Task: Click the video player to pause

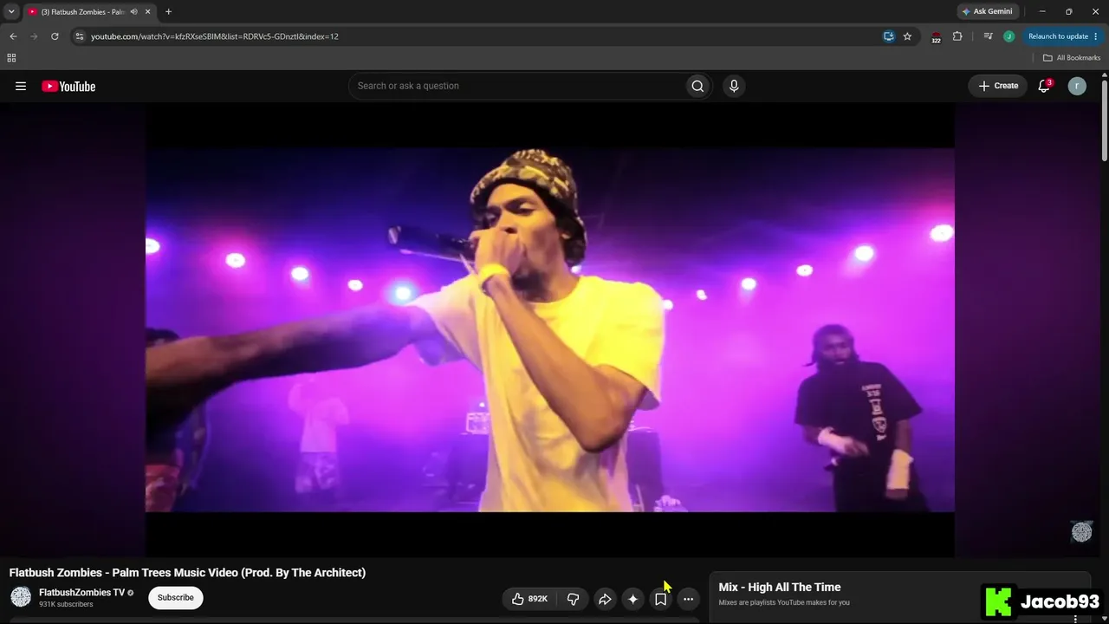Action: coord(549,329)
